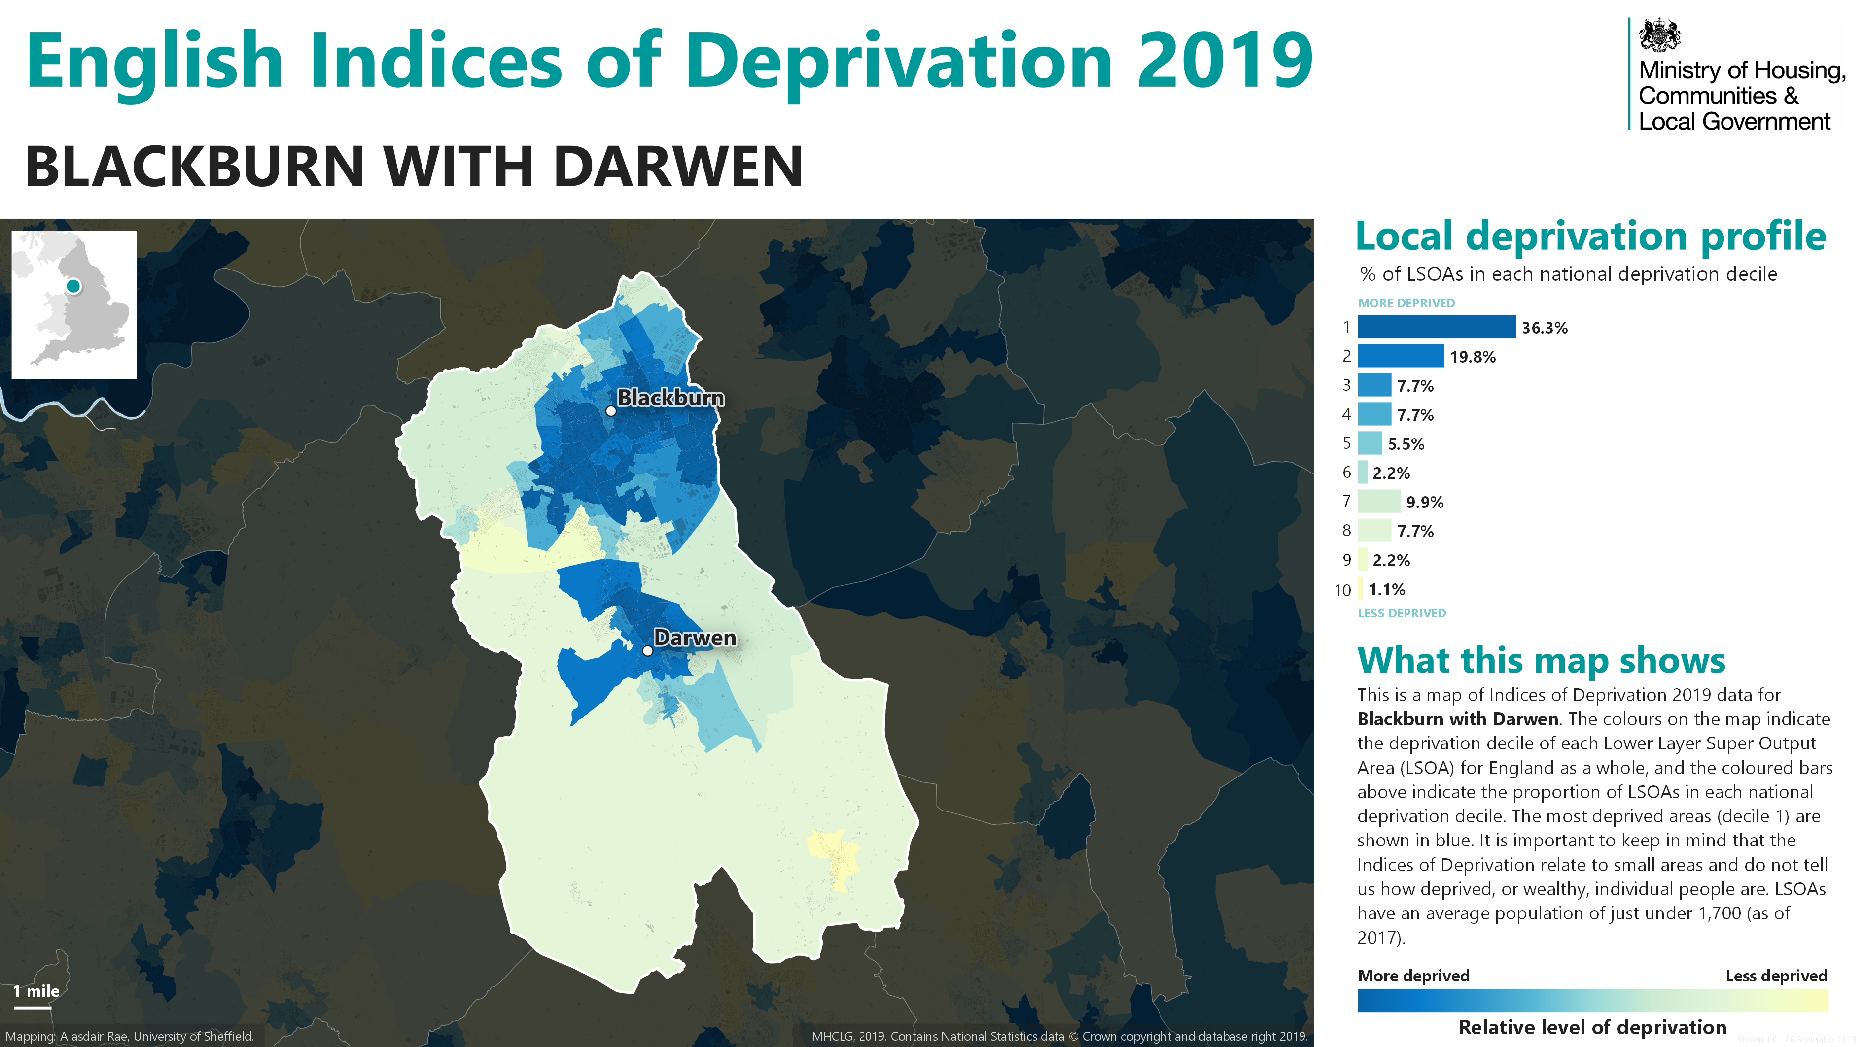
Task: Click the decile 3 bar at 7.7%
Action: click(1374, 384)
